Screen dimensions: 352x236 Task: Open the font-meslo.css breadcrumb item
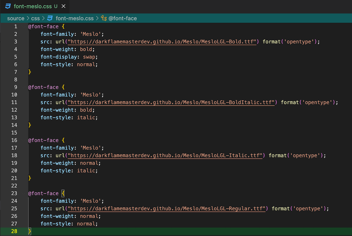coord(75,18)
